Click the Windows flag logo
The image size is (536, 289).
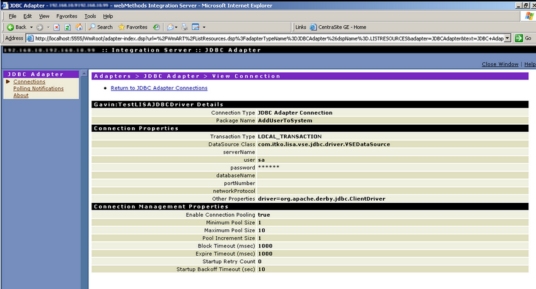pyautogui.click(x=529, y=16)
